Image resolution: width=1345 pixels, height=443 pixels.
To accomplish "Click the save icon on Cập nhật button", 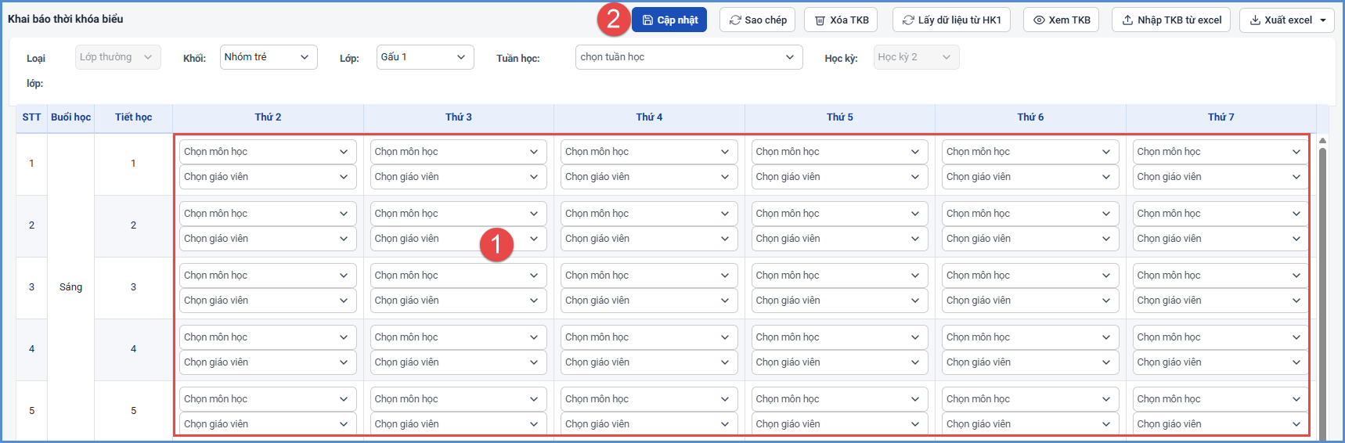I will pos(647,20).
